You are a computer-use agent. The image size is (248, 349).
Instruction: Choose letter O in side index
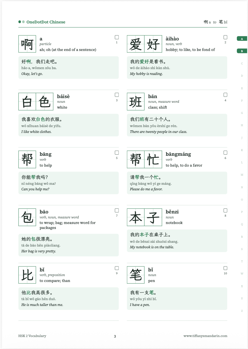[x=242, y=200]
